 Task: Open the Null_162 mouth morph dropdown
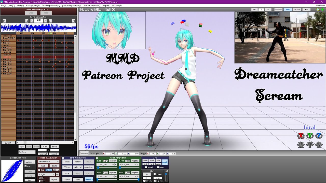click(x=129, y=164)
